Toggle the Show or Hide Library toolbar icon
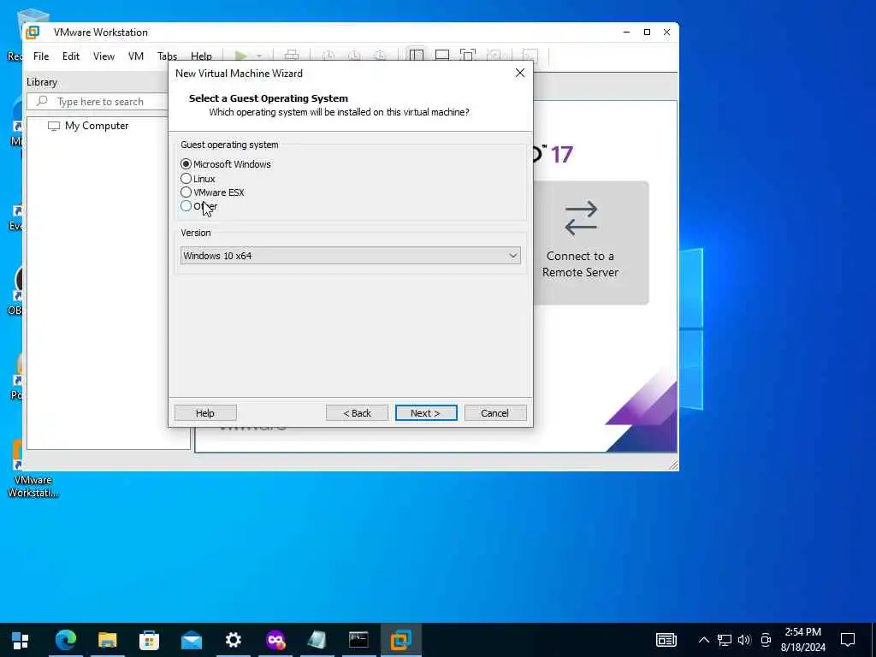 (x=417, y=56)
